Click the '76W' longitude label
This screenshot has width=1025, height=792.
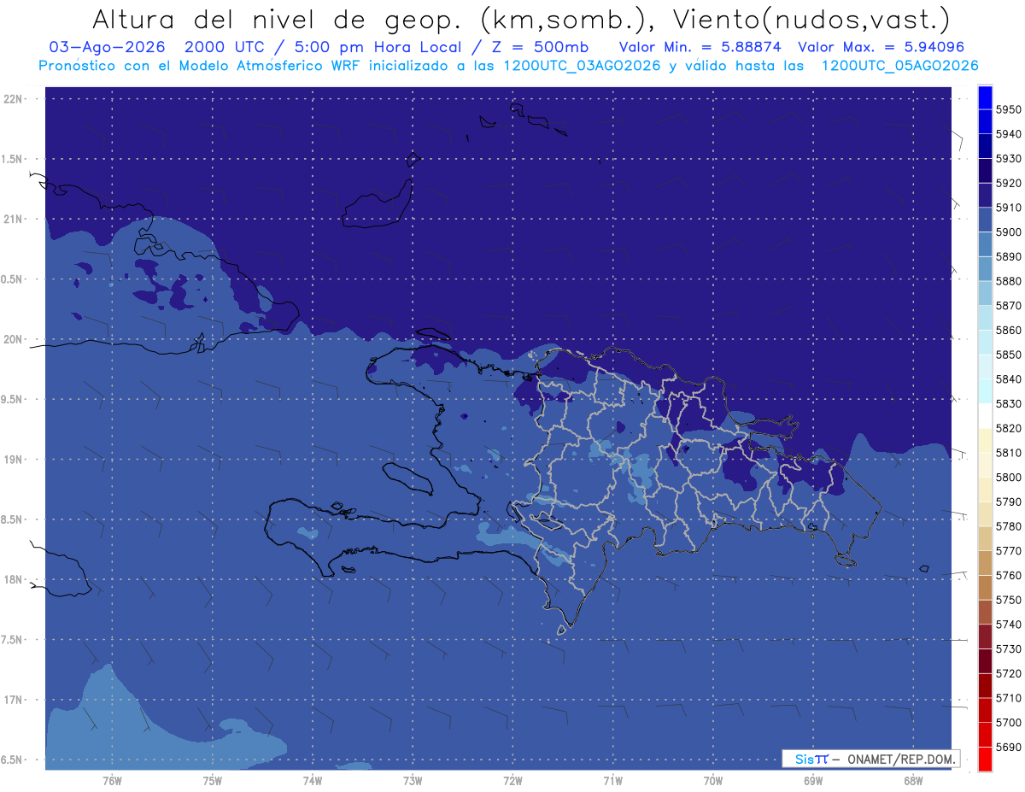click(112, 780)
